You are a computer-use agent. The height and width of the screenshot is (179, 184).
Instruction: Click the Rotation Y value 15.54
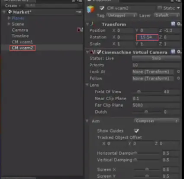click(147, 37)
